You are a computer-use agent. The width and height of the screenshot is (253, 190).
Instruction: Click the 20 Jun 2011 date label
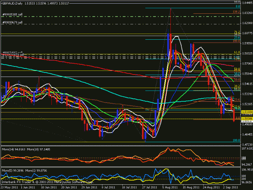tap(69, 188)
